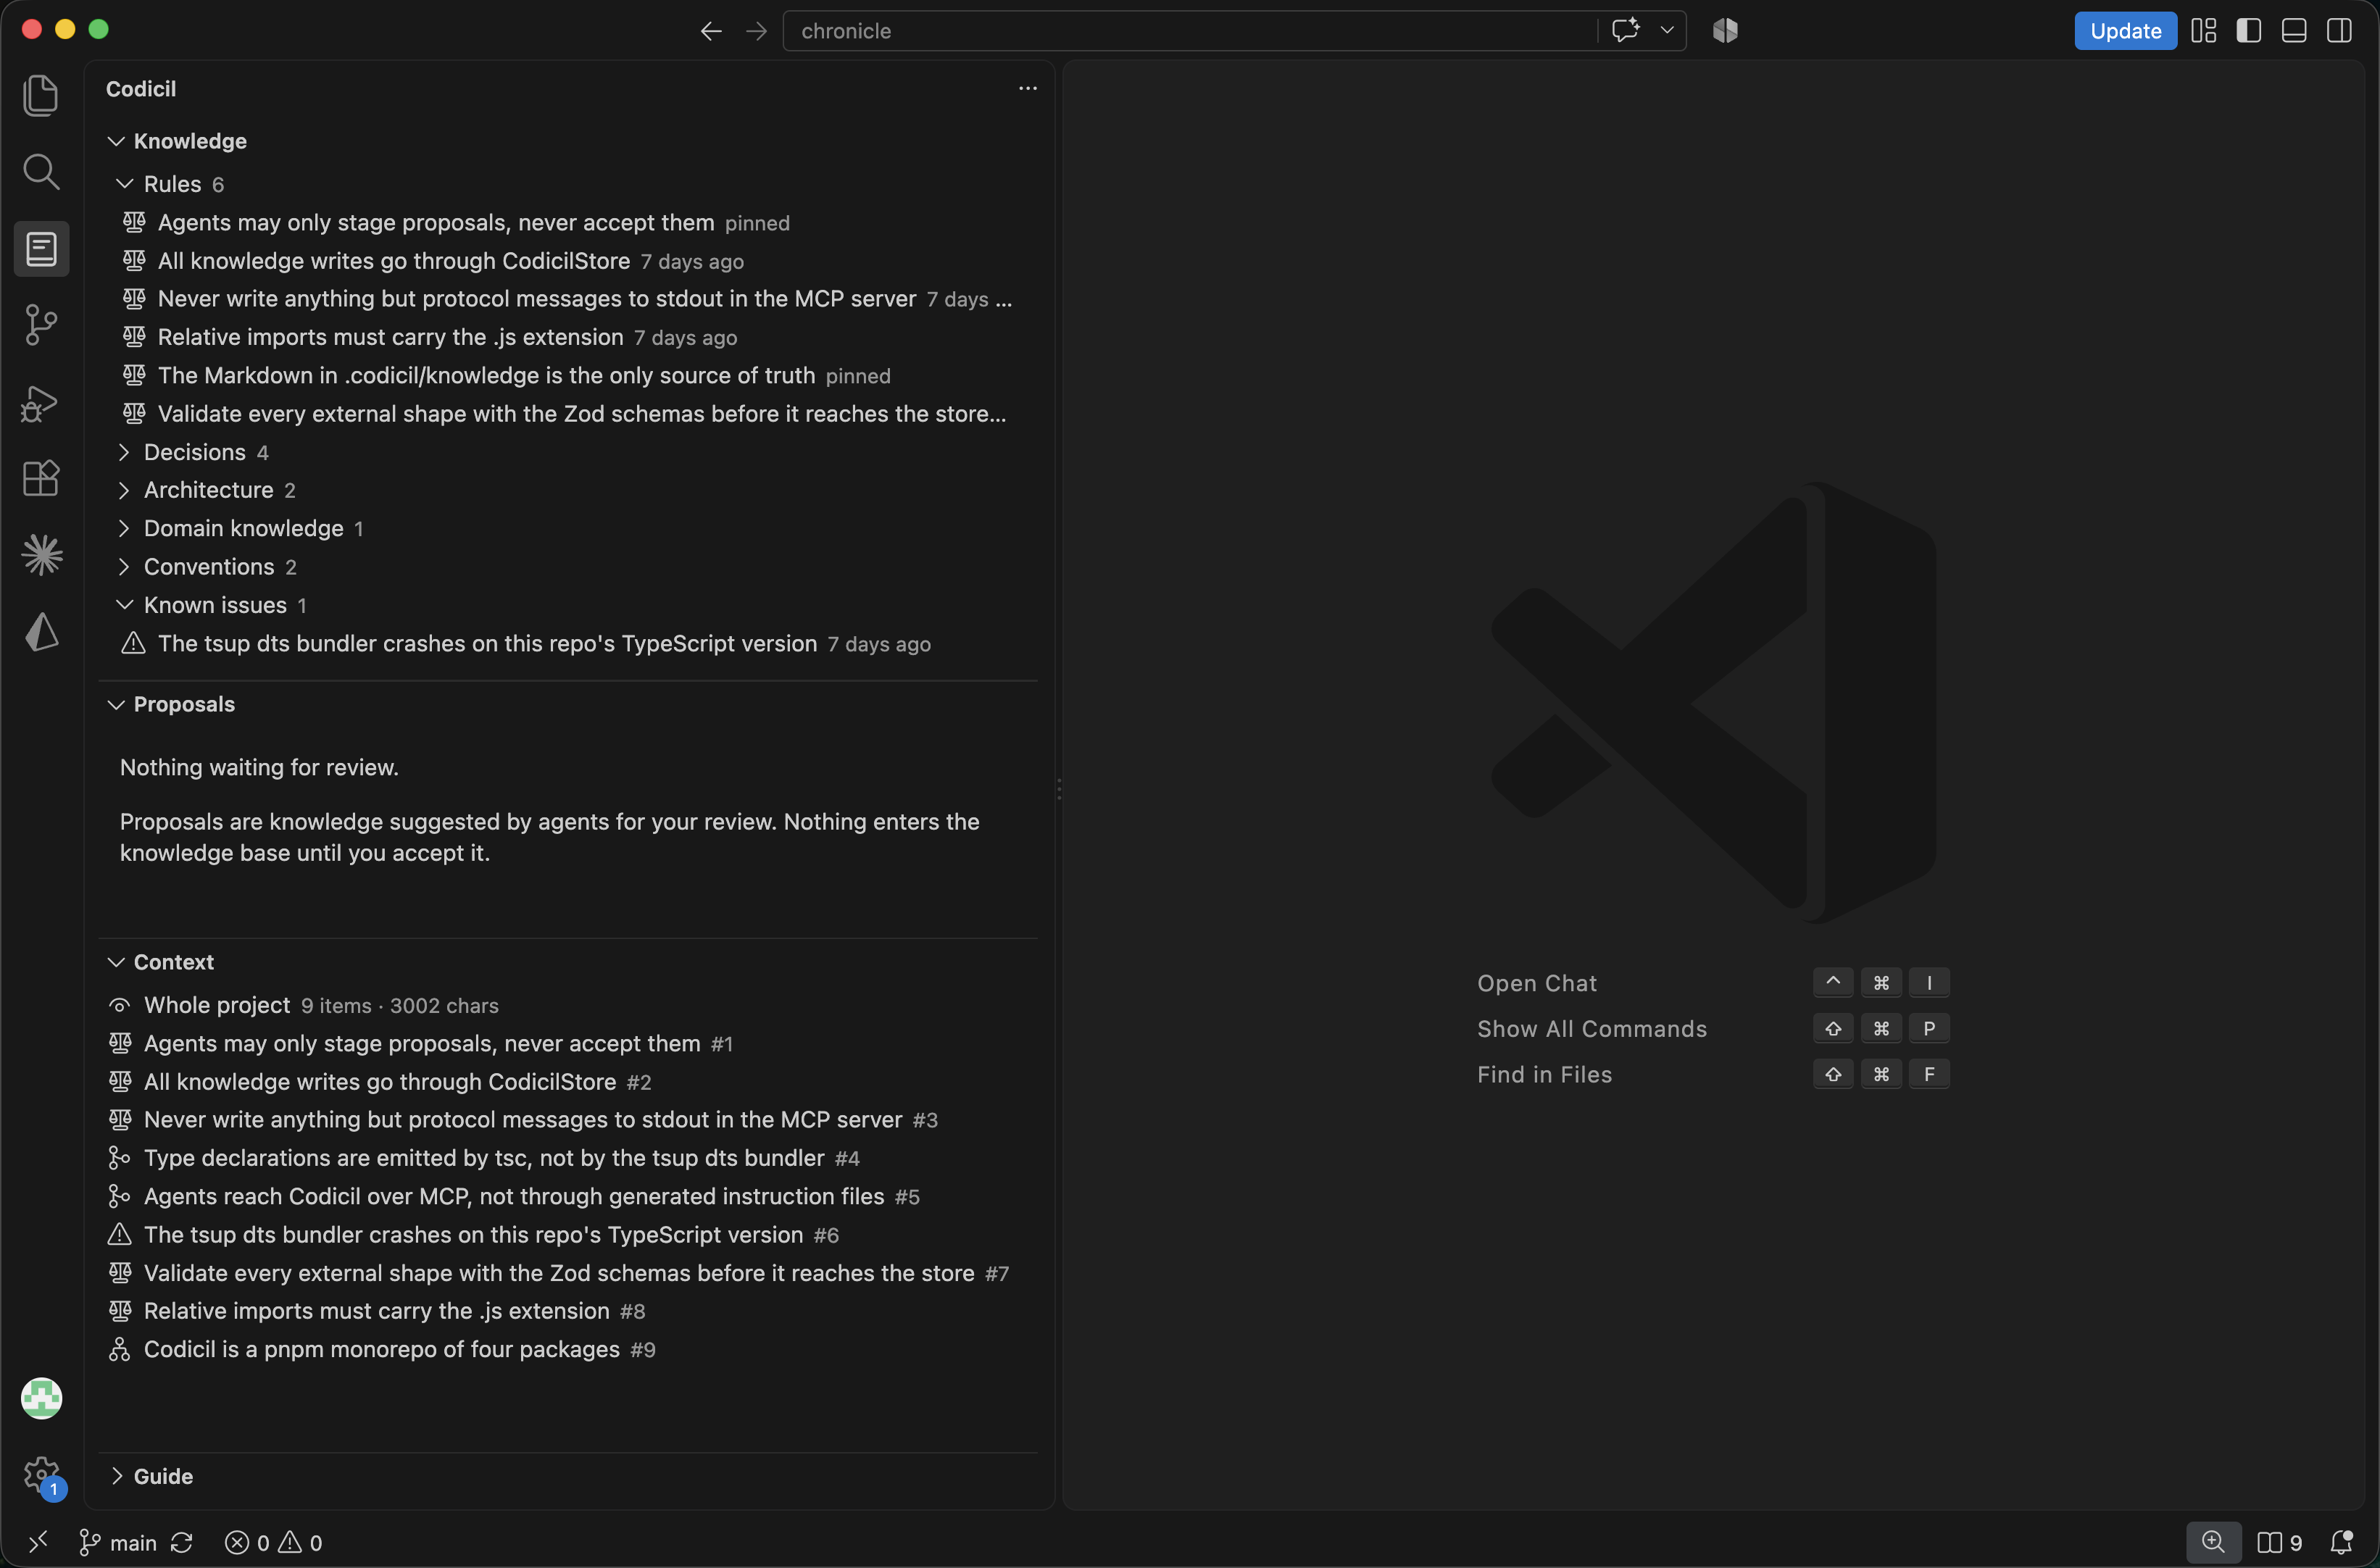Go forward with the right arrow

(756, 31)
